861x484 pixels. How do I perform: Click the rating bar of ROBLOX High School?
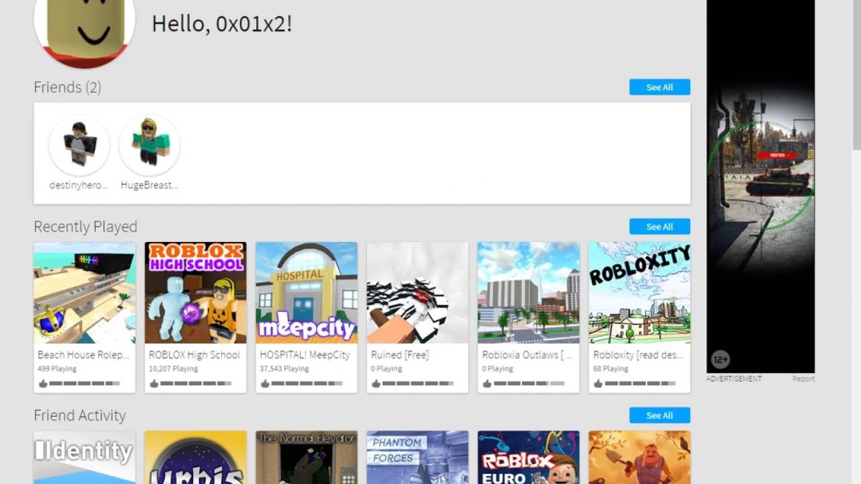(196, 384)
